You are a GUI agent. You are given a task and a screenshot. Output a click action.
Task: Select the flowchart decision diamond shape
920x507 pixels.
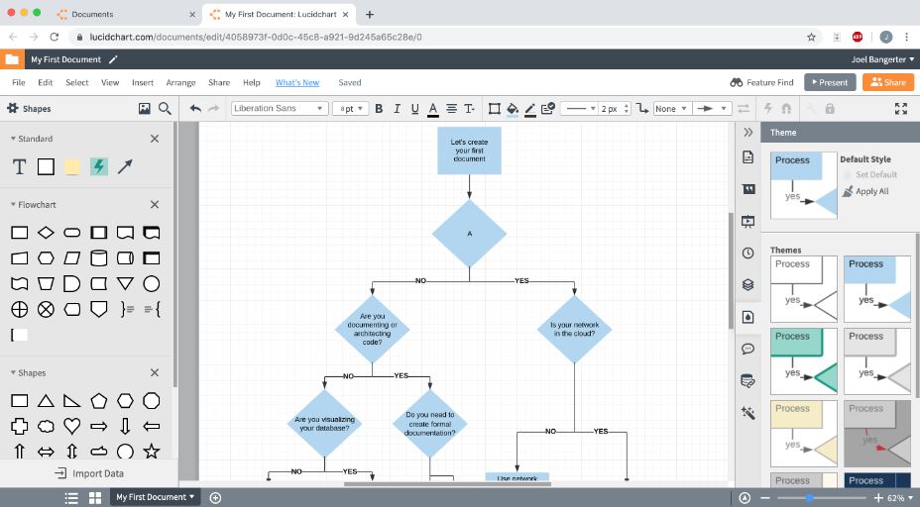click(46, 233)
